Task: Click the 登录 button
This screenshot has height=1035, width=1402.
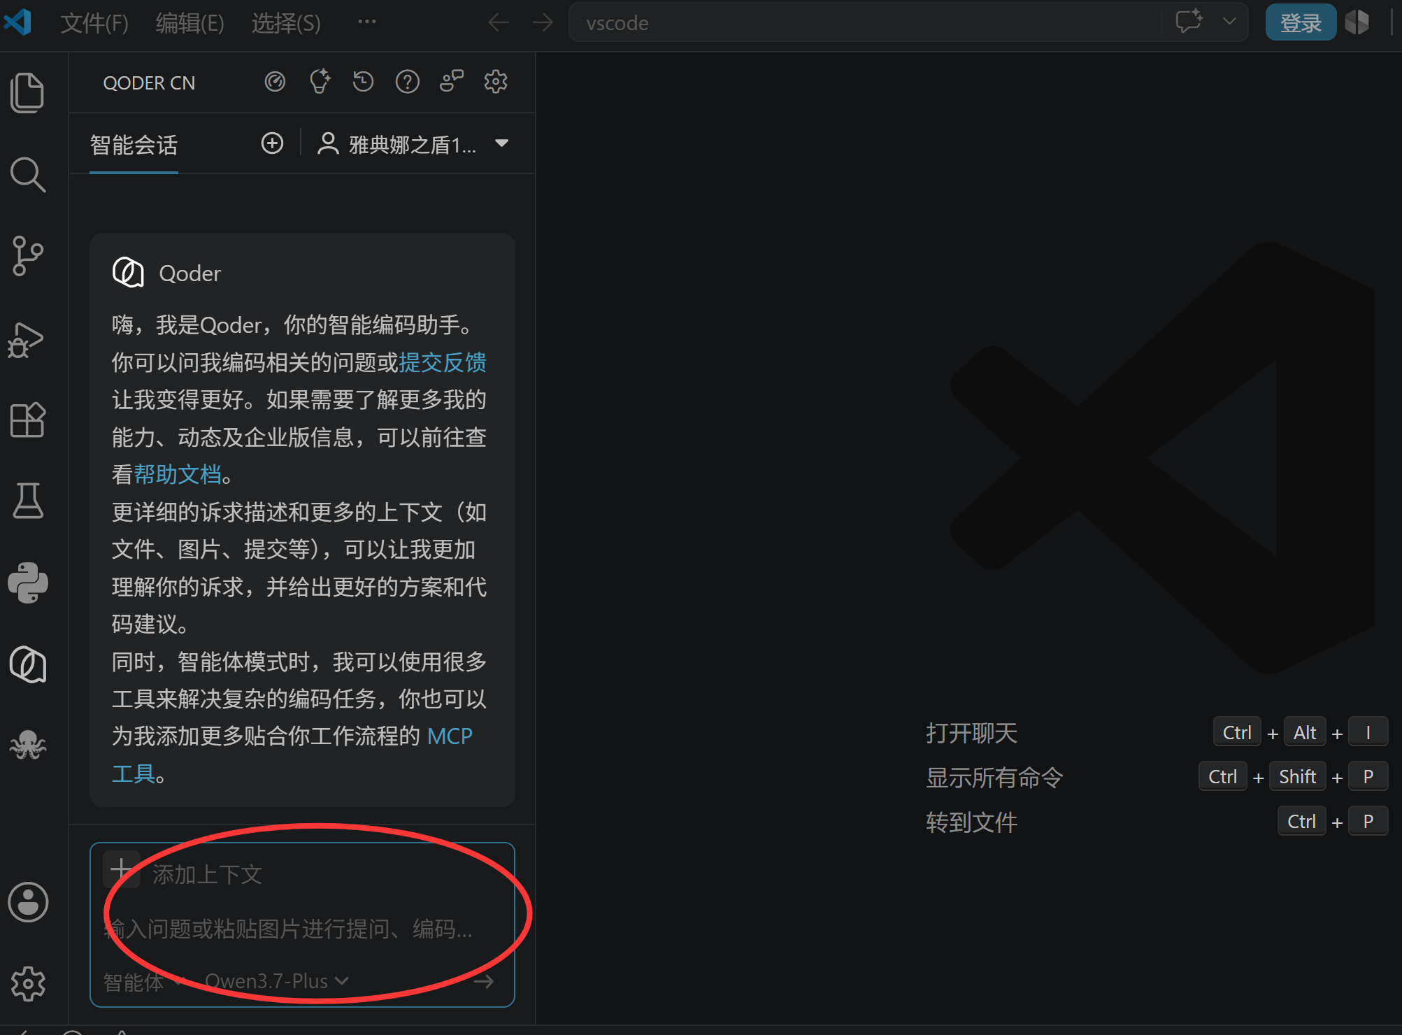Action: coord(1301,22)
